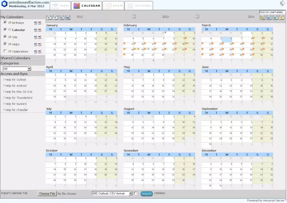Uncheck the Birthdays calendar checkbox
Viewport: 287px width, 203px height.
click(5, 22)
